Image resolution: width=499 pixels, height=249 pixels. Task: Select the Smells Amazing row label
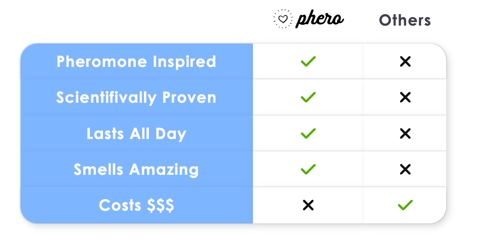click(x=136, y=170)
